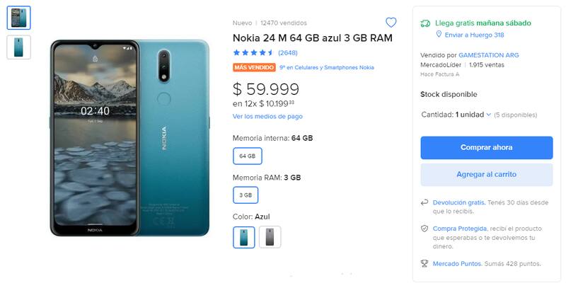This screenshot has height=288, width=566.
Task: Click the Comprar ahora button
Action: (486, 147)
